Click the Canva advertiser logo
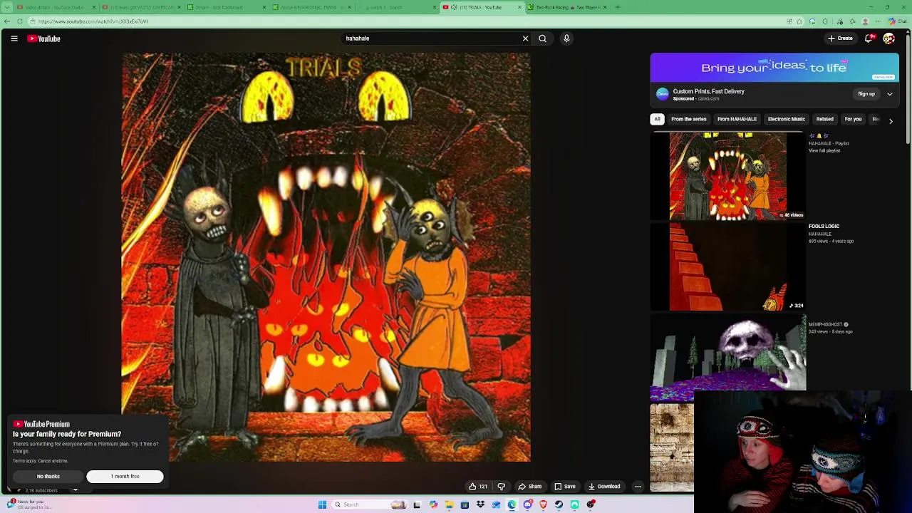Viewport: 912px width, 513px height. coord(663,94)
